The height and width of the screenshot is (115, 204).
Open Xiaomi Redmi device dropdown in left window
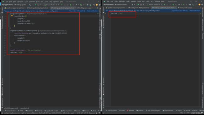click(x=52, y=5)
